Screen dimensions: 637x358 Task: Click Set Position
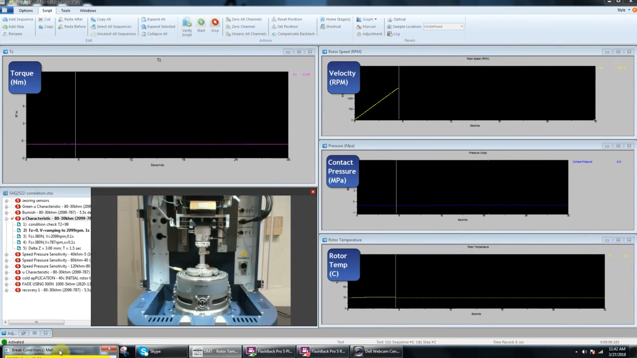(284, 26)
